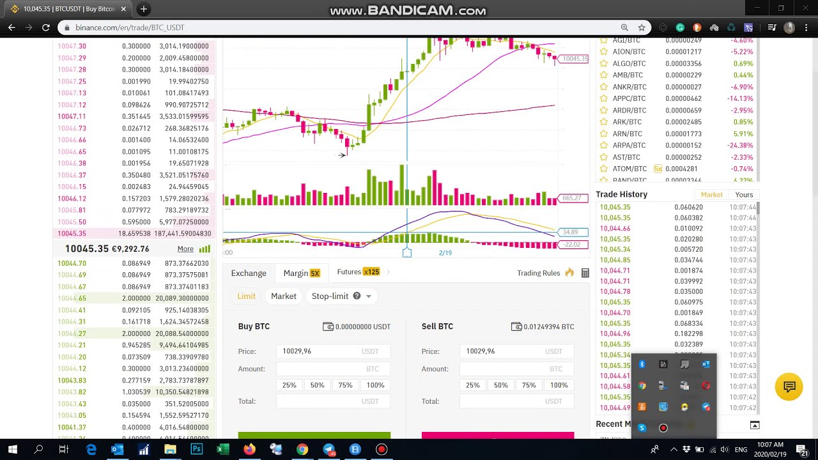Open the stop-limit help question mark
Screen dimensions: 818x460
pyautogui.click(x=357, y=296)
